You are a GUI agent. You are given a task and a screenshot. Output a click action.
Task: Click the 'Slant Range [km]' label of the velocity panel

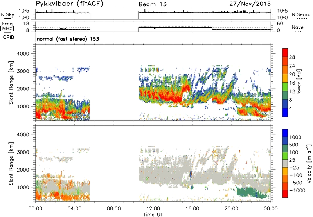tap(11, 163)
